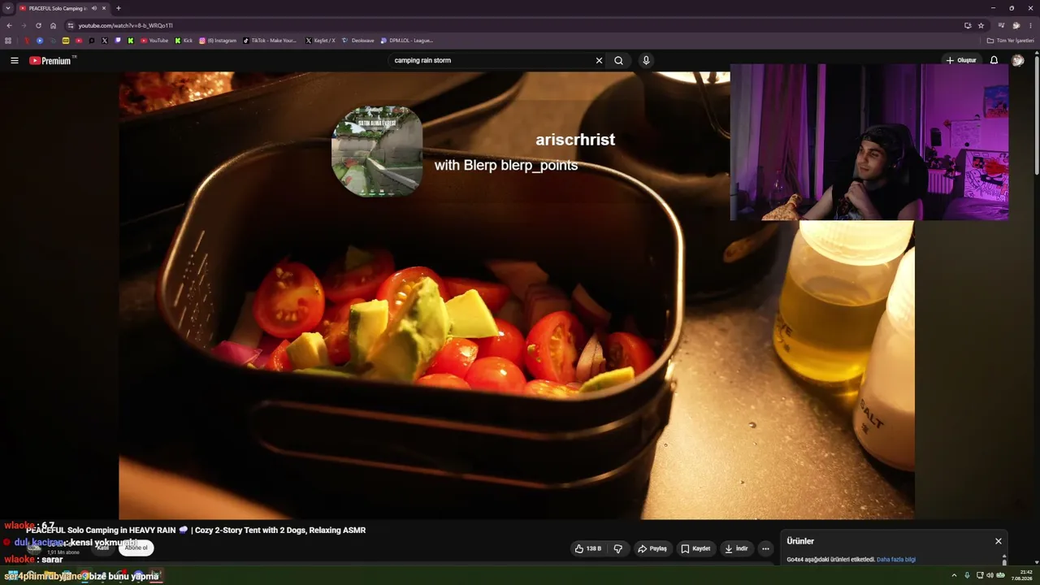Viewport: 1040px width, 585px height.
Task: Click the browser back arrow
Action: point(9,25)
